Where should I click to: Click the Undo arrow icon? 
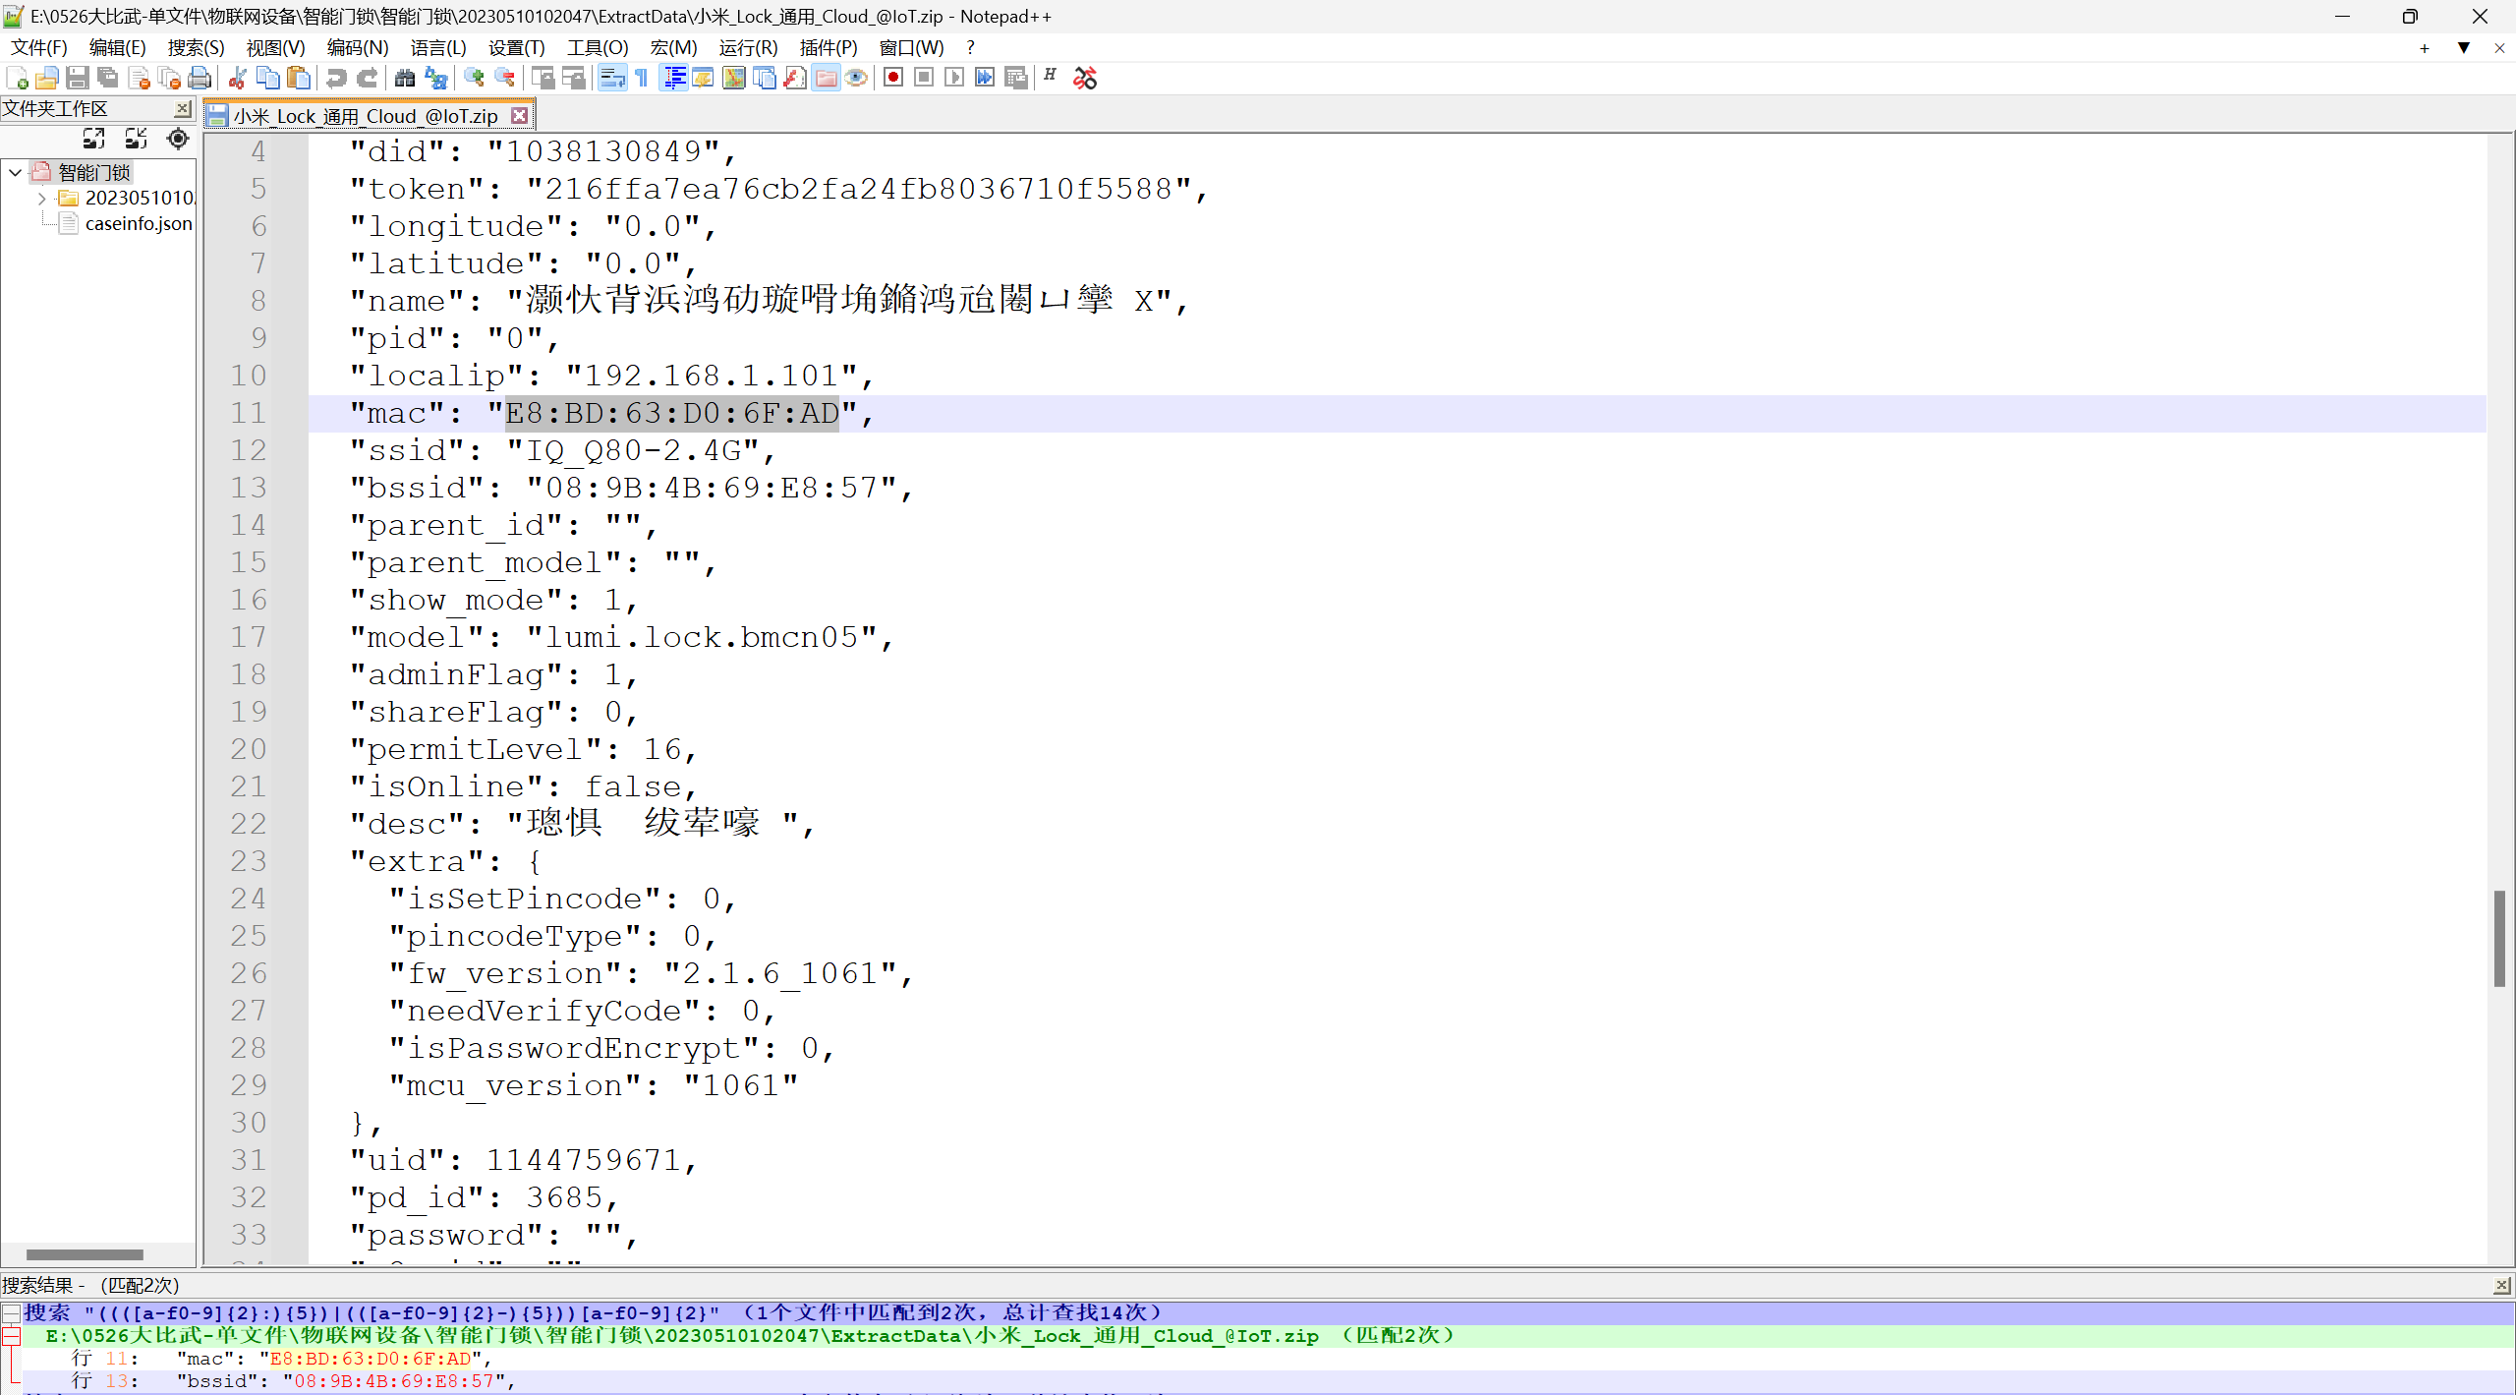click(336, 78)
